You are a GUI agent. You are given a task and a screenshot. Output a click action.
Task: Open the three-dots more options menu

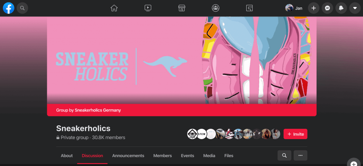pos(301,155)
